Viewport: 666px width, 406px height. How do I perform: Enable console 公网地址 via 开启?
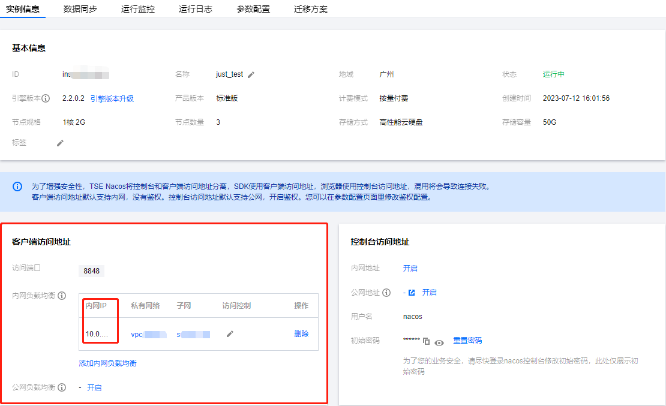coord(429,293)
